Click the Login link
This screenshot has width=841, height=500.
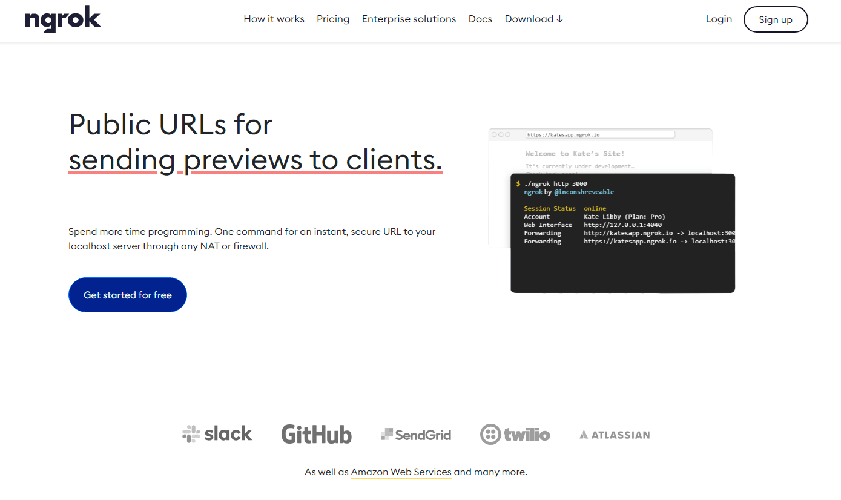point(719,19)
